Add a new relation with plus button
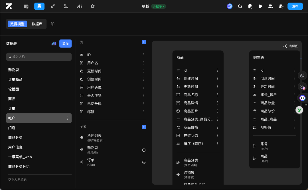The height and width of the screenshot is (190, 308). click(x=143, y=127)
